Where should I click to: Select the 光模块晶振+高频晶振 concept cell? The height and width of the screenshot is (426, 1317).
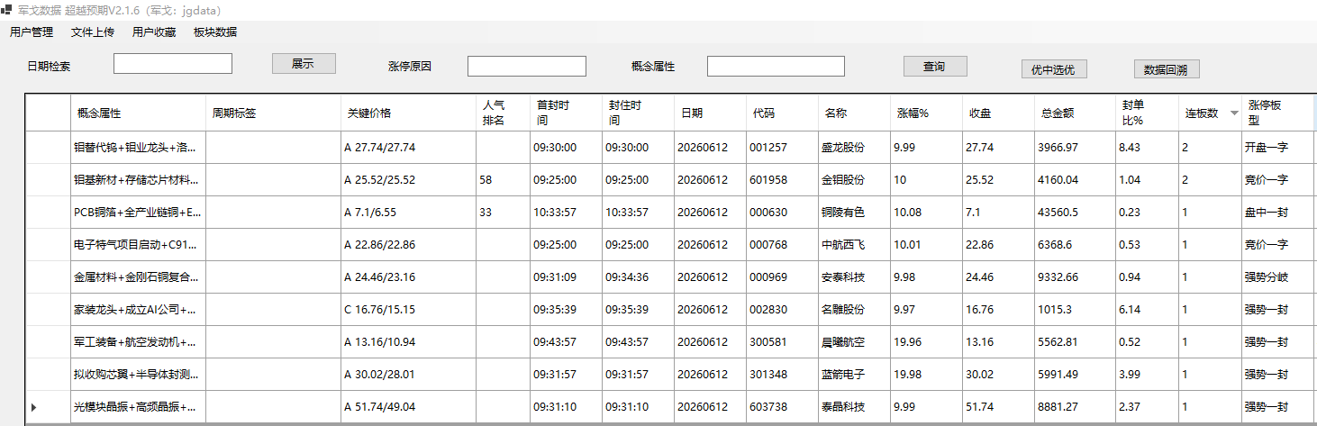(x=138, y=407)
